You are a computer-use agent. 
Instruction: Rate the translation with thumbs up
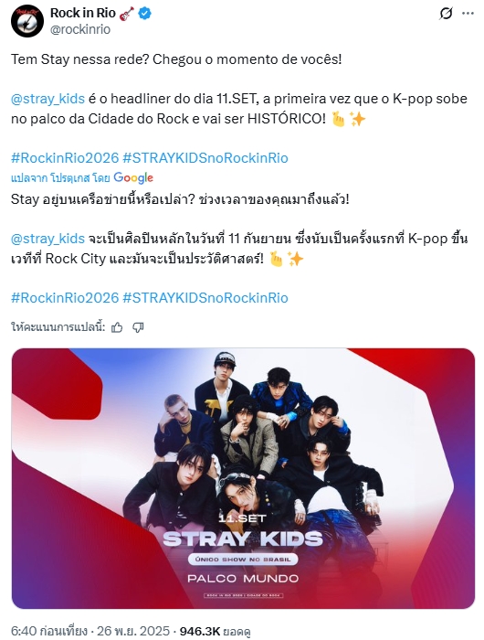[117, 327]
